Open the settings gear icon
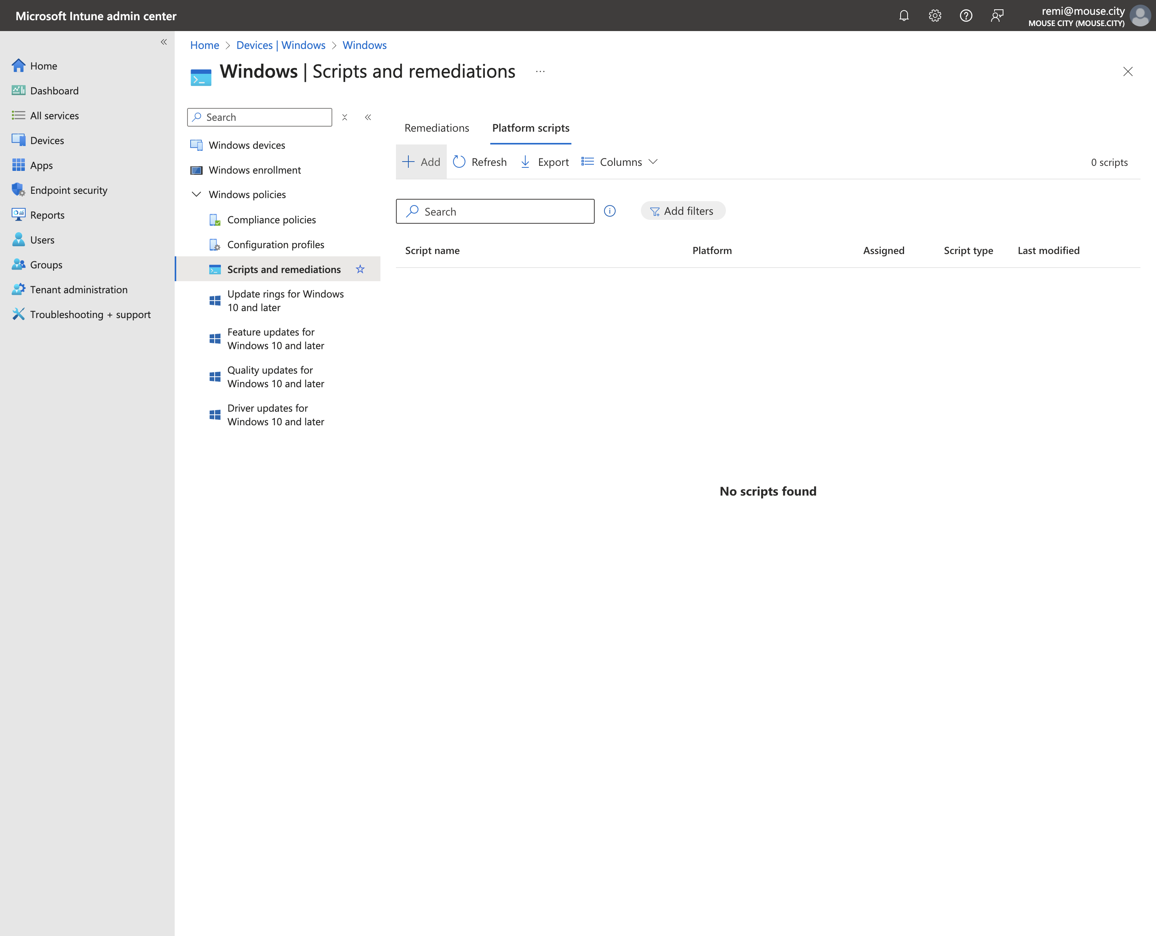 click(935, 16)
